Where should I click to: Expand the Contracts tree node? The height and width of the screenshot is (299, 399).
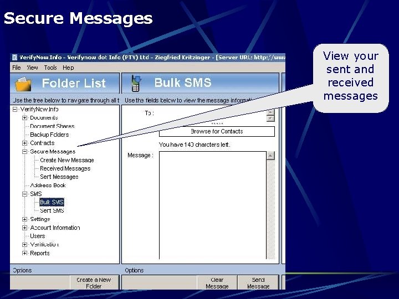tap(25, 143)
